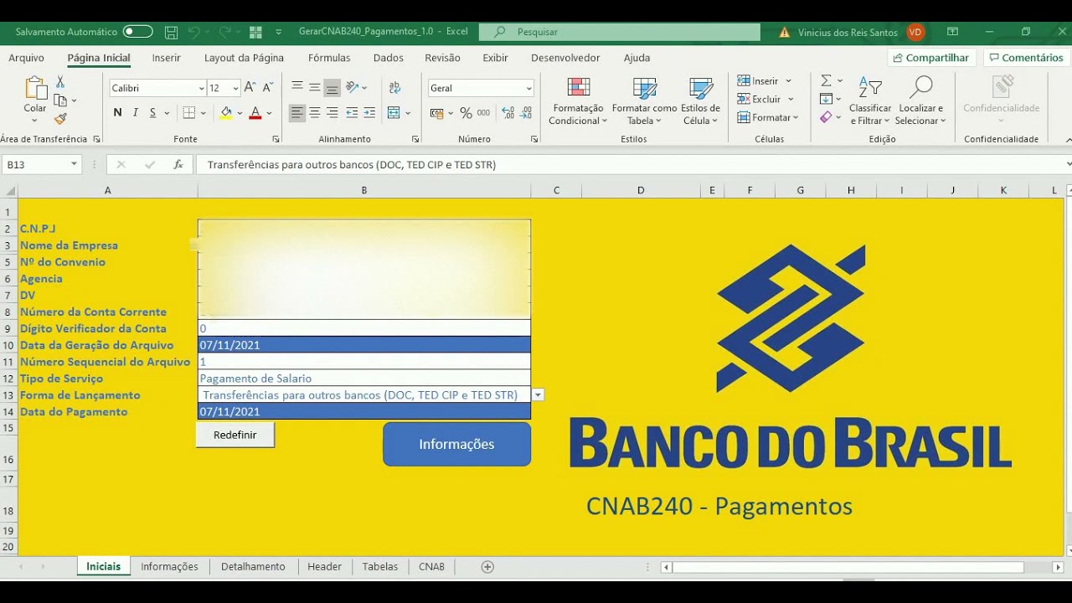The image size is (1072, 603).
Task: Click the borders icon
Action: pyautogui.click(x=189, y=112)
